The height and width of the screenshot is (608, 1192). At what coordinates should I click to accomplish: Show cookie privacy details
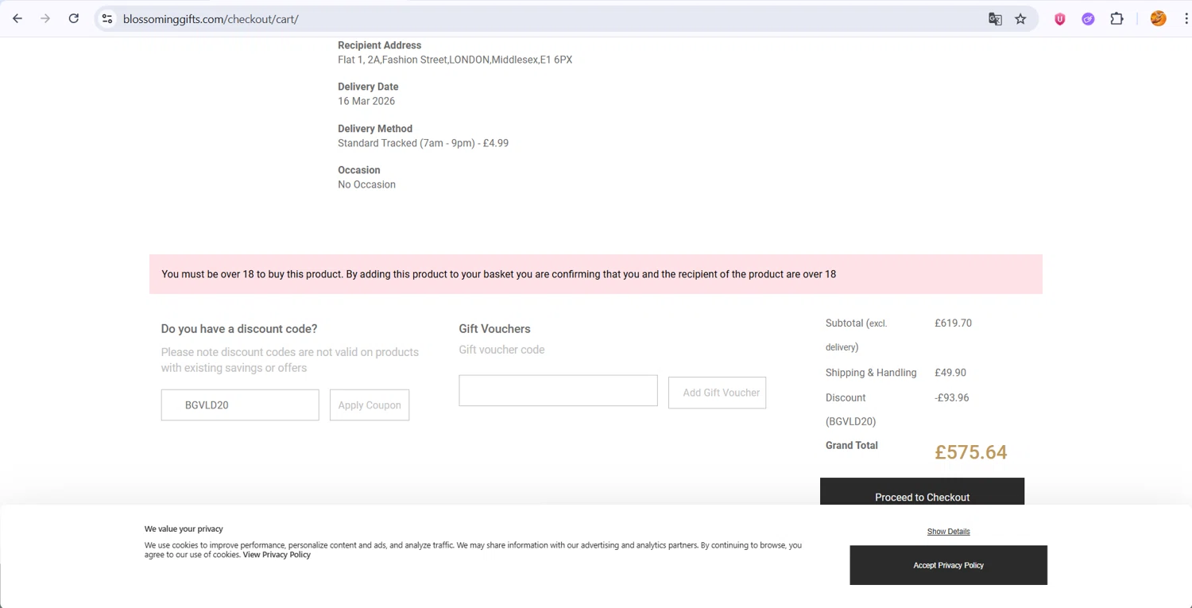(x=948, y=532)
